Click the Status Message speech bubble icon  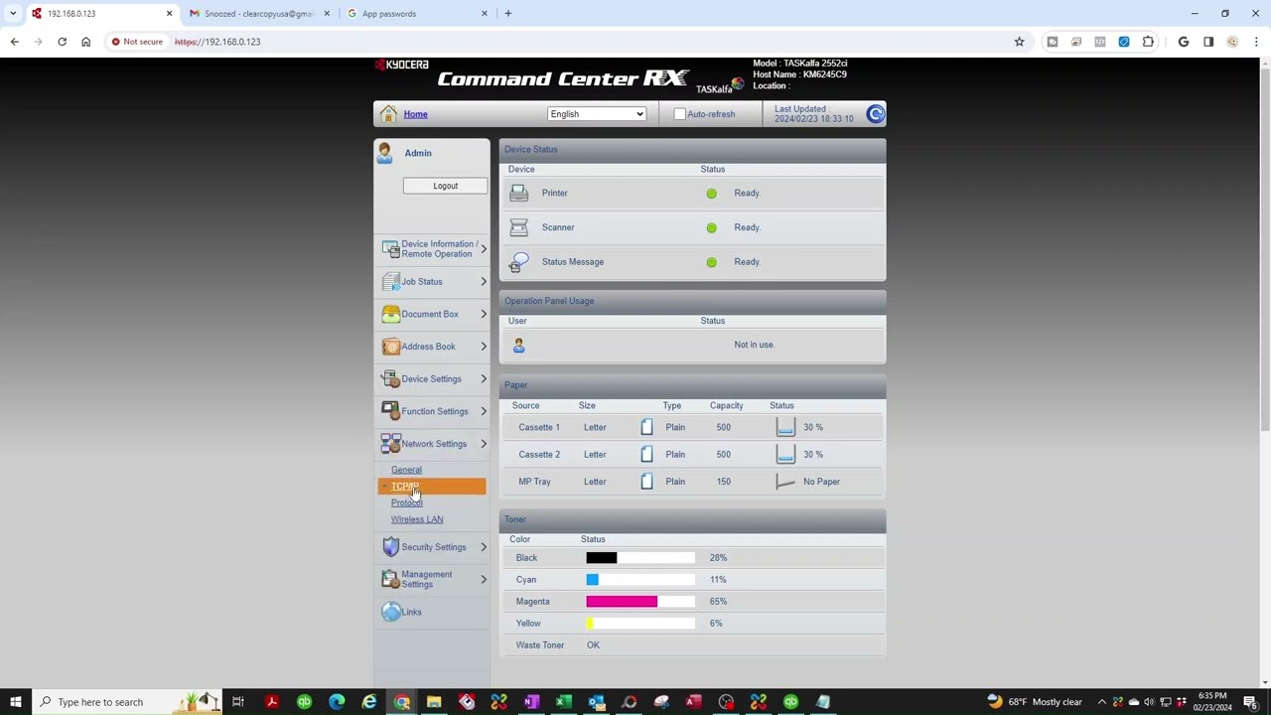coord(518,262)
